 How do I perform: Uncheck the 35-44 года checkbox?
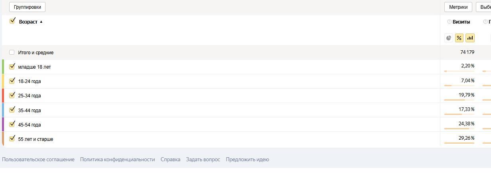pos(12,110)
